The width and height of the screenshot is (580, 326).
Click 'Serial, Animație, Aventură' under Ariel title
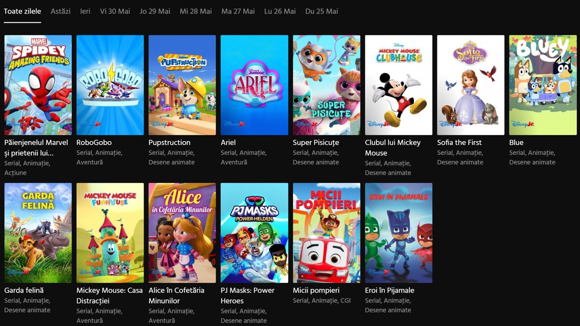tap(244, 157)
